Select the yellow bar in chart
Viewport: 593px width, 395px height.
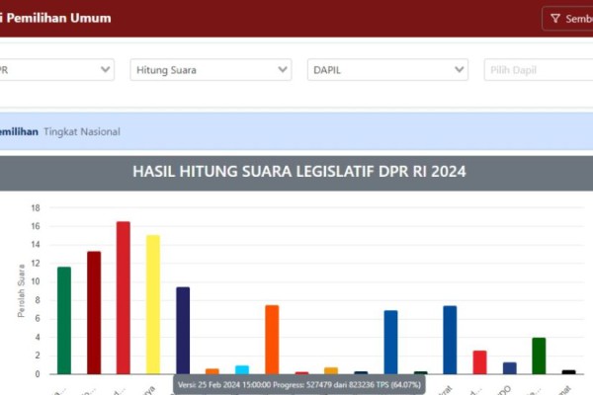click(x=153, y=305)
